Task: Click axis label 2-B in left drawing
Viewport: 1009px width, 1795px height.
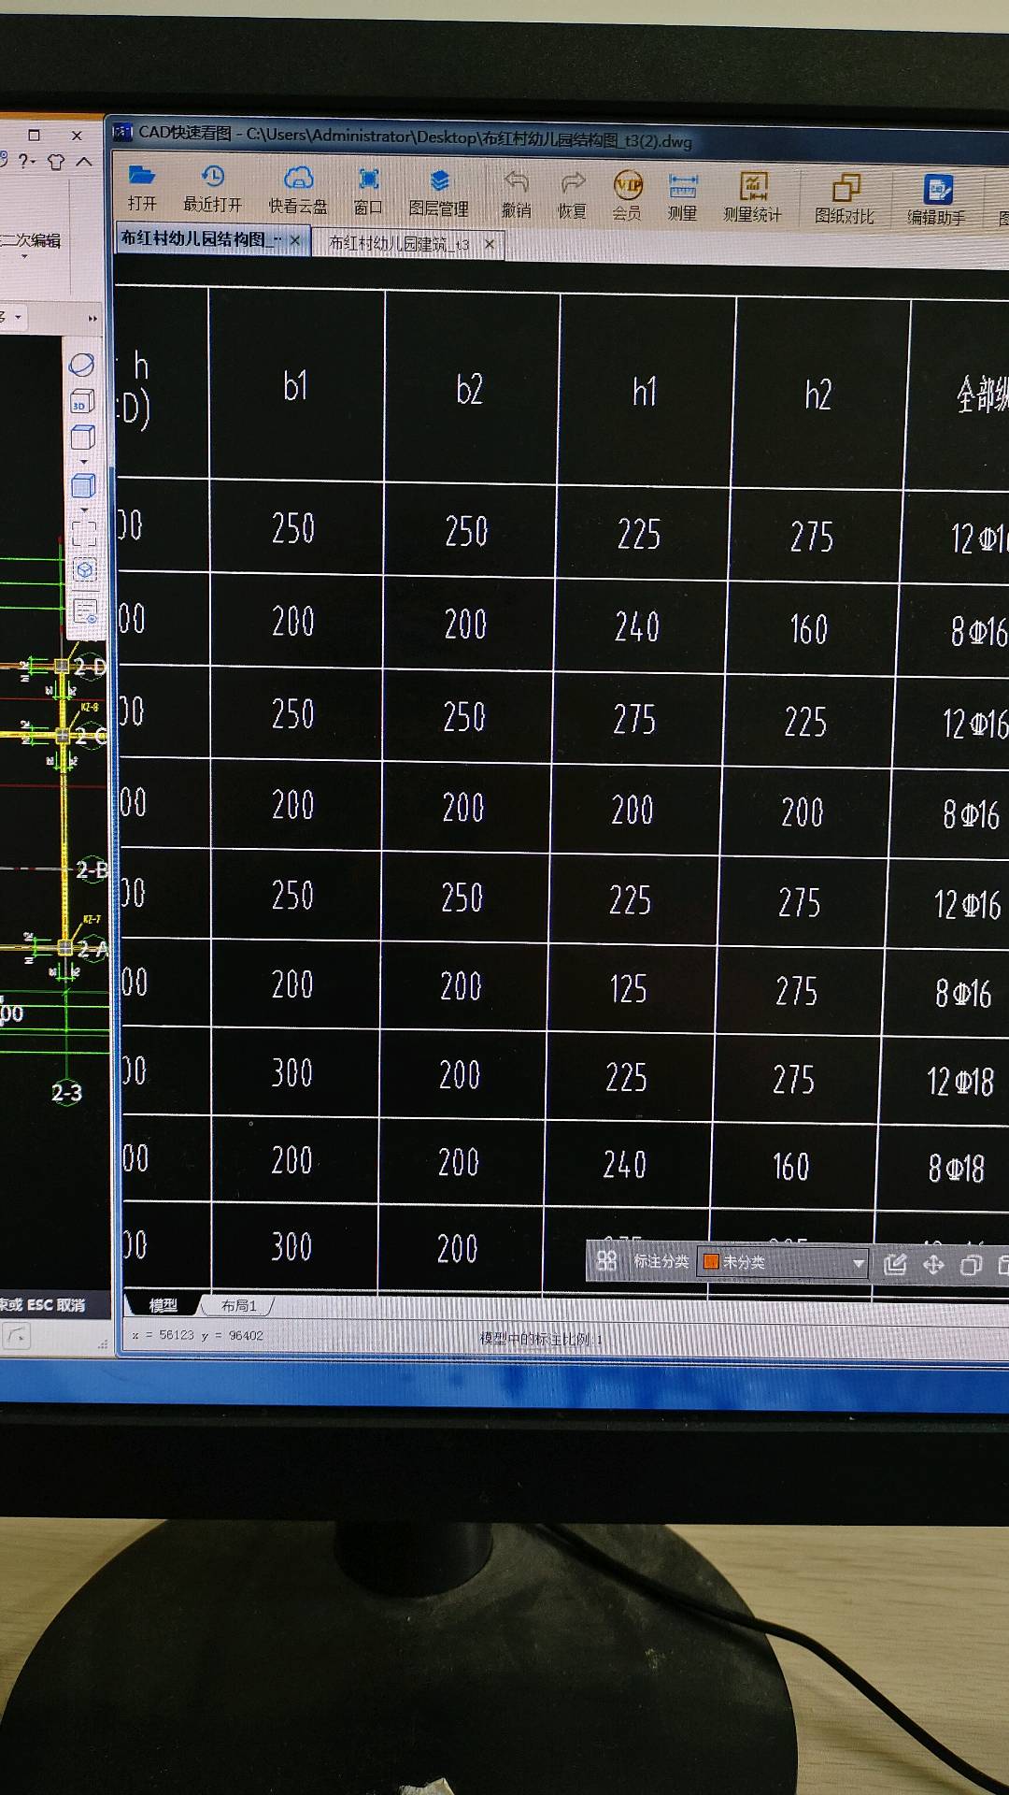Action: [91, 870]
